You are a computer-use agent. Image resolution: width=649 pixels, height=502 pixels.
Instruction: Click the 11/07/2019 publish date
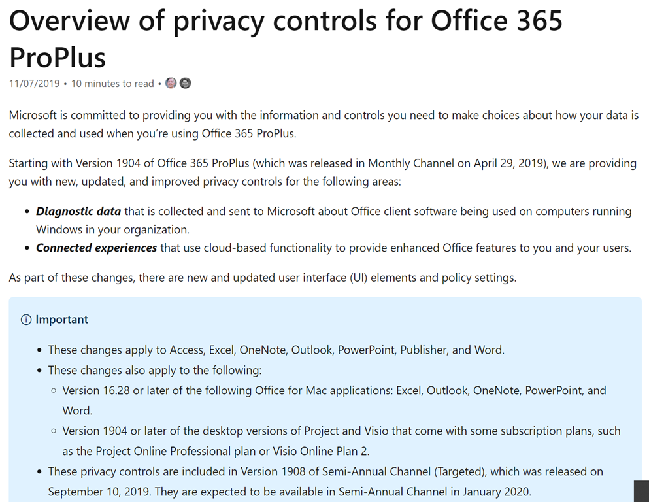pos(35,84)
